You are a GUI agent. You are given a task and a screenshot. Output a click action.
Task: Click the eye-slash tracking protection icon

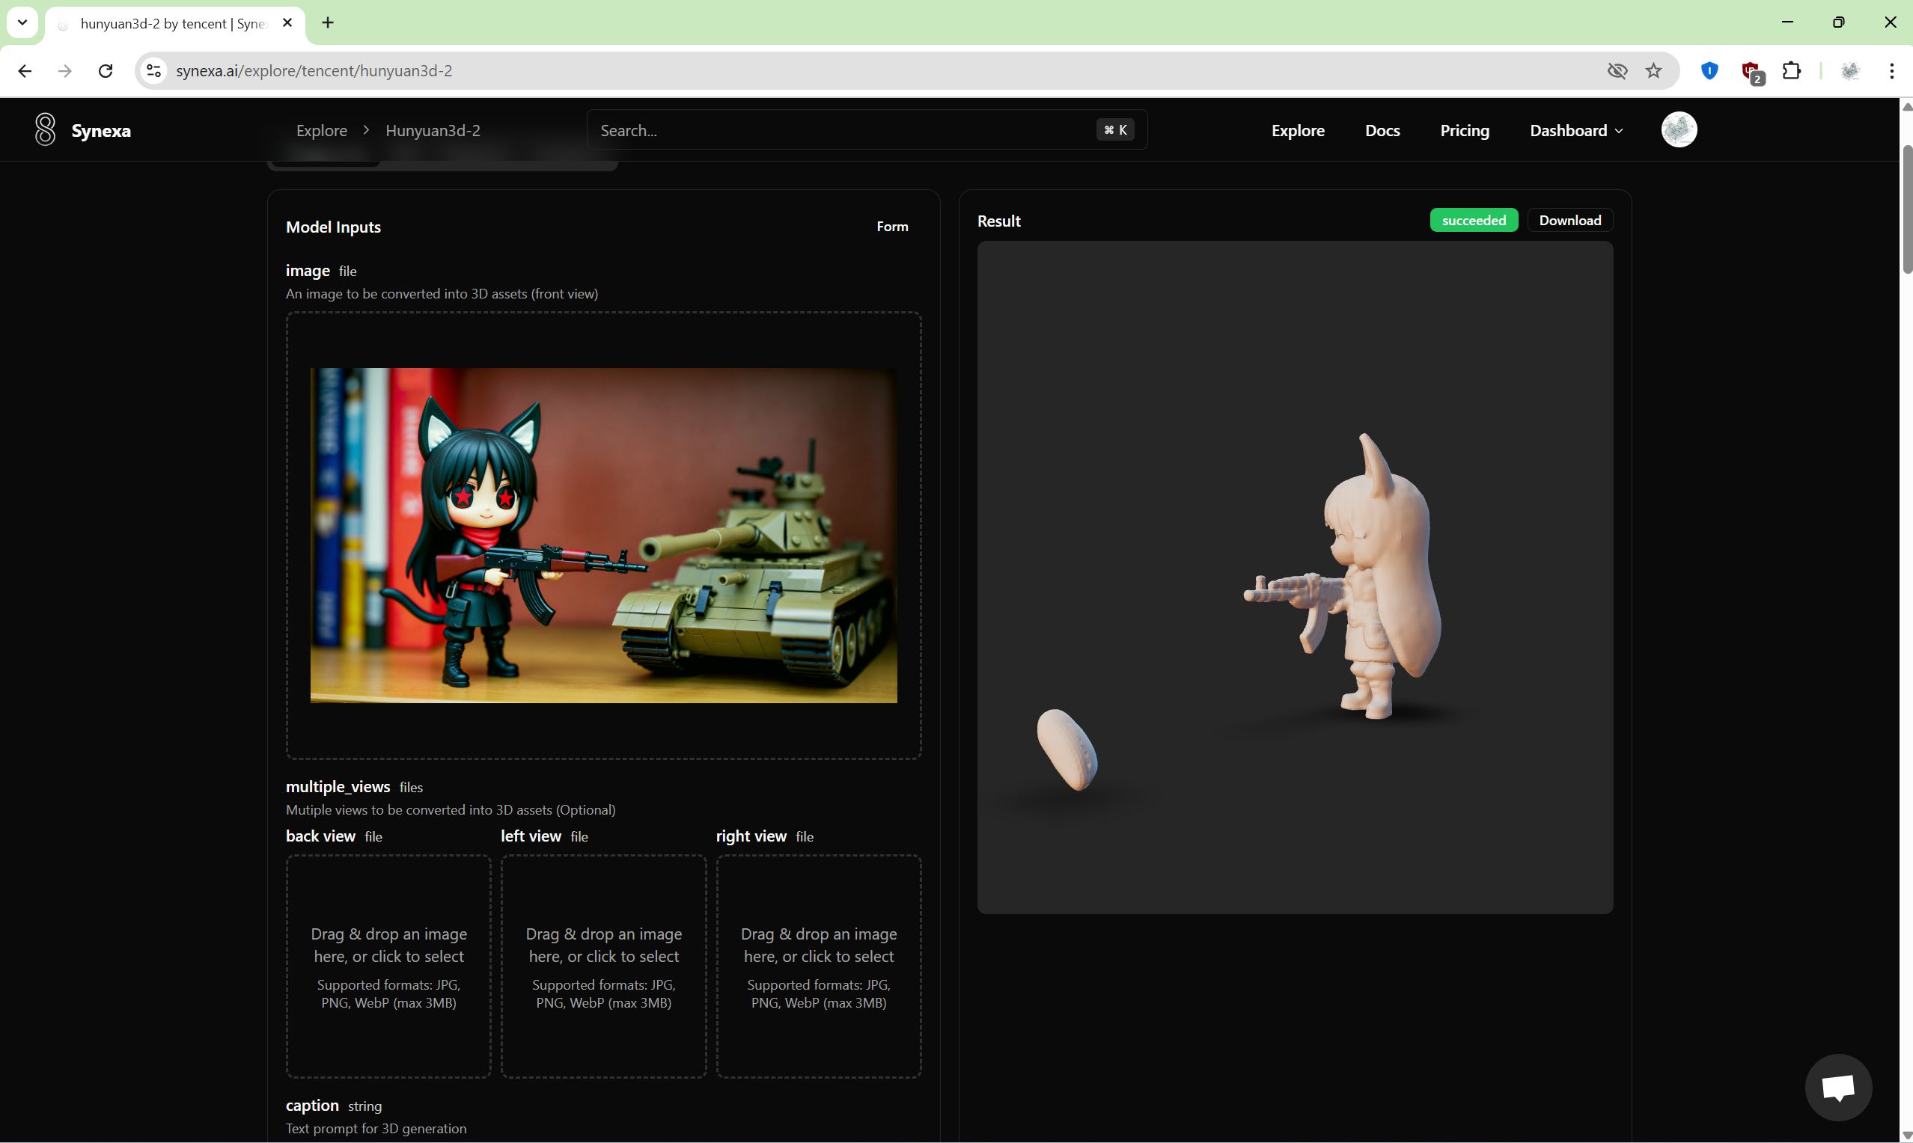[x=1617, y=71]
